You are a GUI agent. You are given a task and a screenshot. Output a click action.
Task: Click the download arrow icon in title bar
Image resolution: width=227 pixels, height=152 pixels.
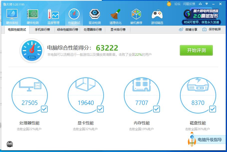click(x=200, y=4)
